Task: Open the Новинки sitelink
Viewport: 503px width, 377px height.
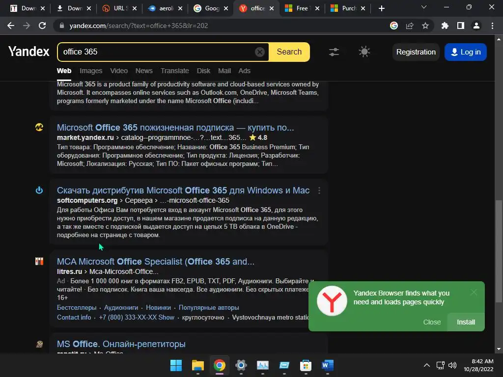Action: 158,307
